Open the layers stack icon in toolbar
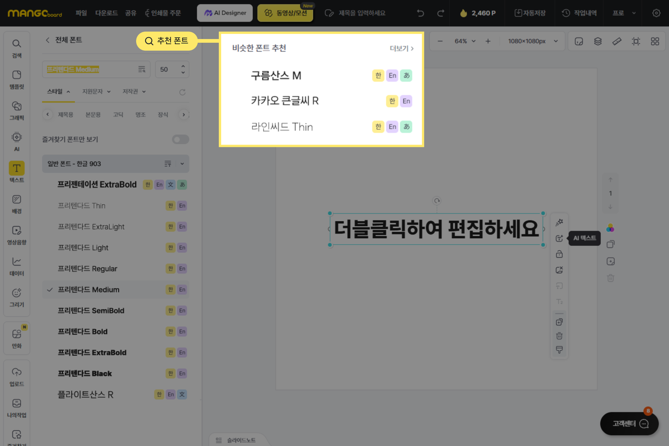This screenshot has height=446, width=669. point(598,41)
